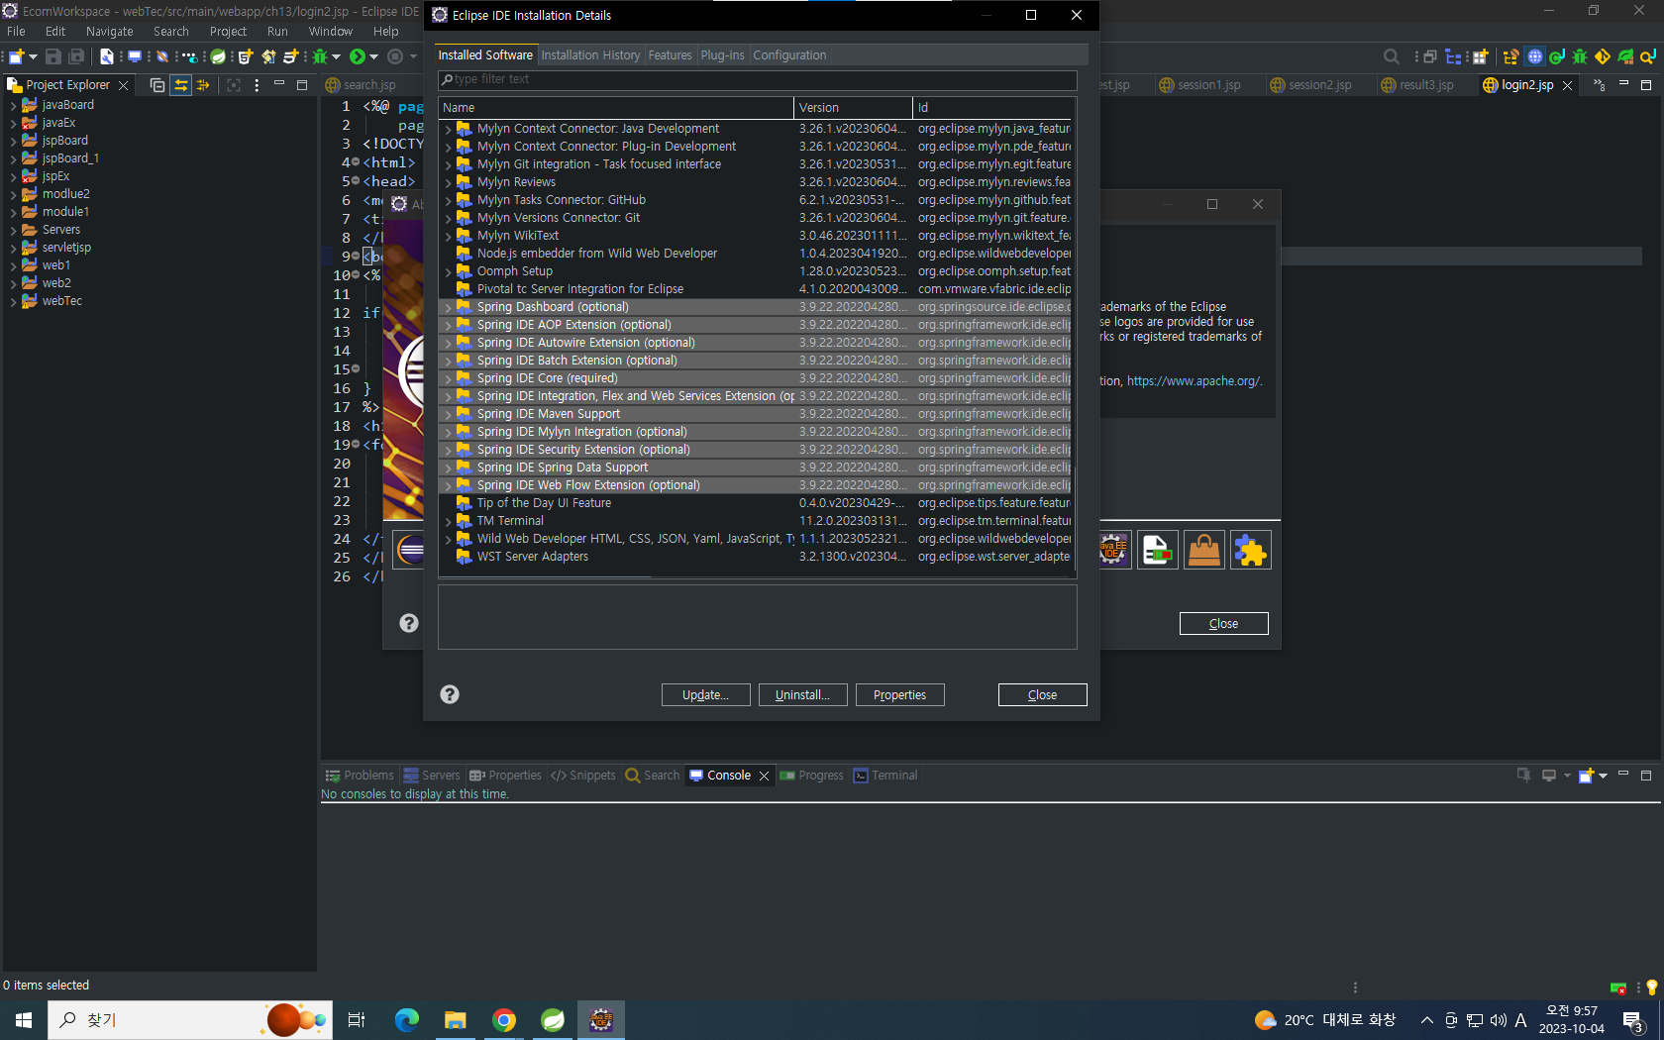Expand the TM Terminal row

click(x=448, y=521)
